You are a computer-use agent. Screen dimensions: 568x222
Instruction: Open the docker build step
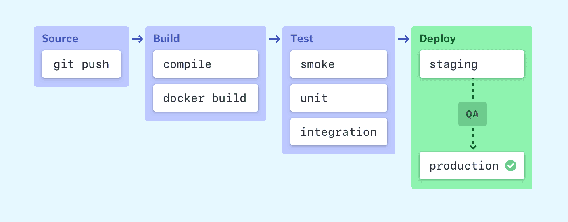pos(205,98)
